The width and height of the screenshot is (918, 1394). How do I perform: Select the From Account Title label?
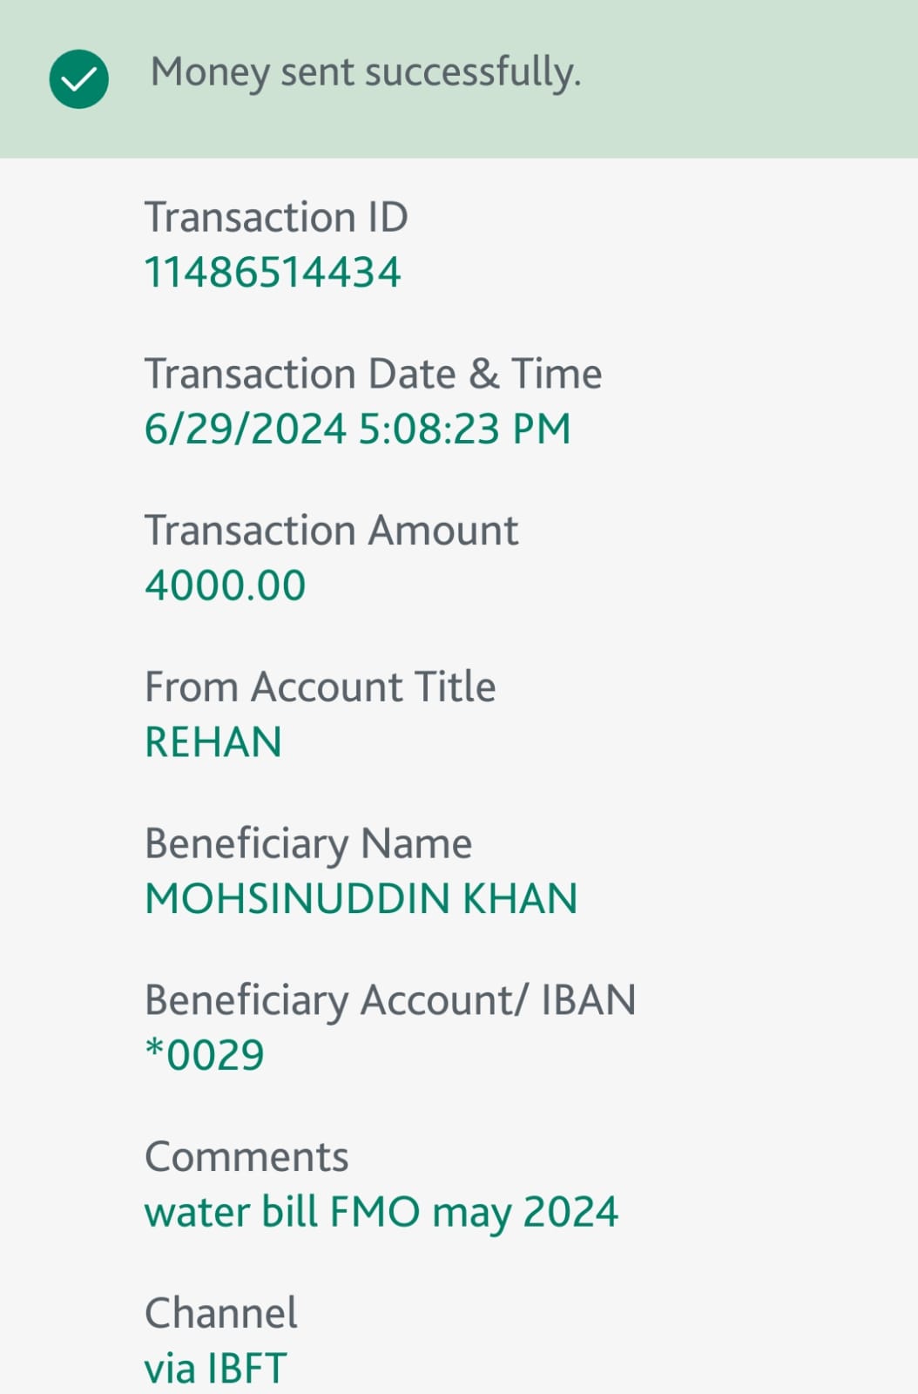[x=320, y=687]
